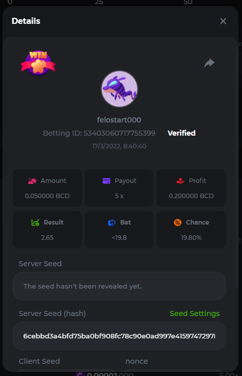Click the Verified label
This screenshot has height=376, width=242.
[x=181, y=133]
